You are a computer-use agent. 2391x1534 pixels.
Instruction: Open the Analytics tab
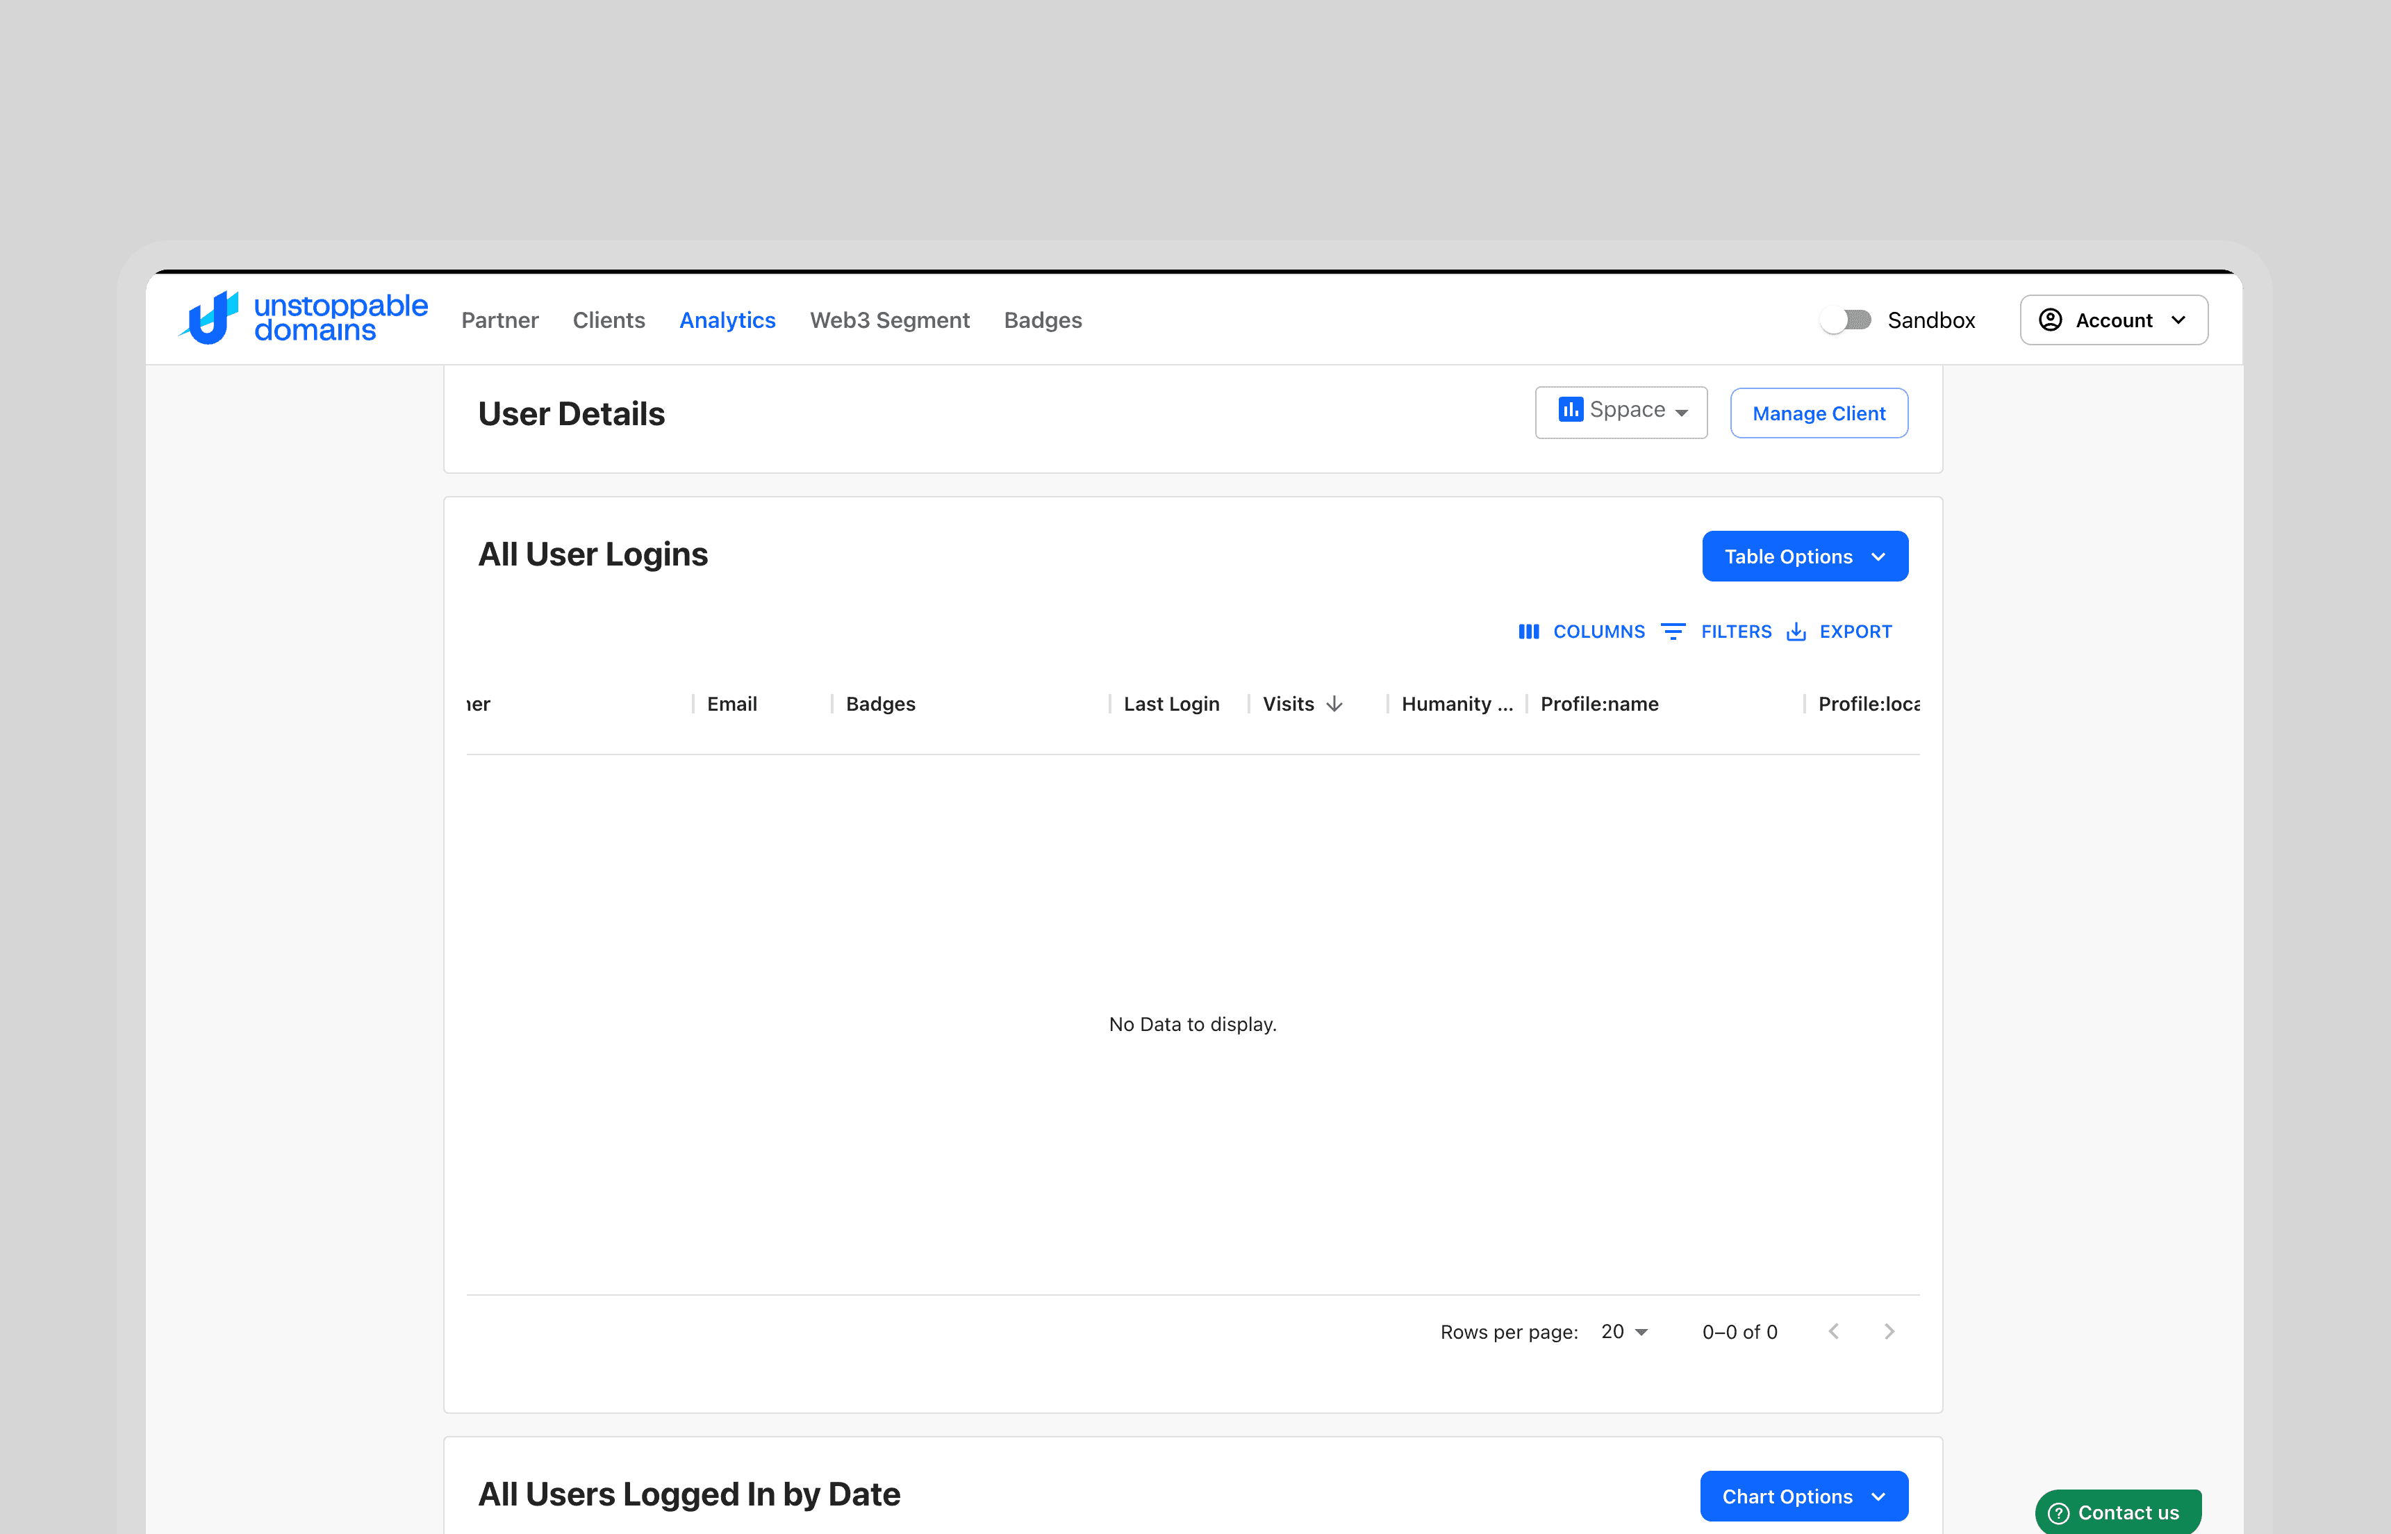tap(727, 320)
